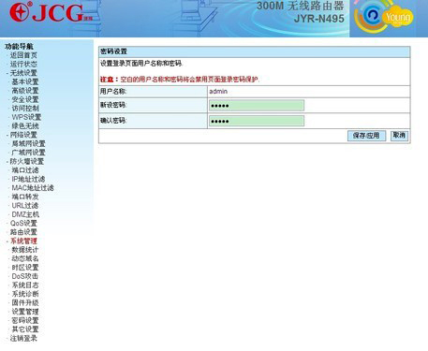
Task: Click 保存/应用 button
Action: click(366, 136)
